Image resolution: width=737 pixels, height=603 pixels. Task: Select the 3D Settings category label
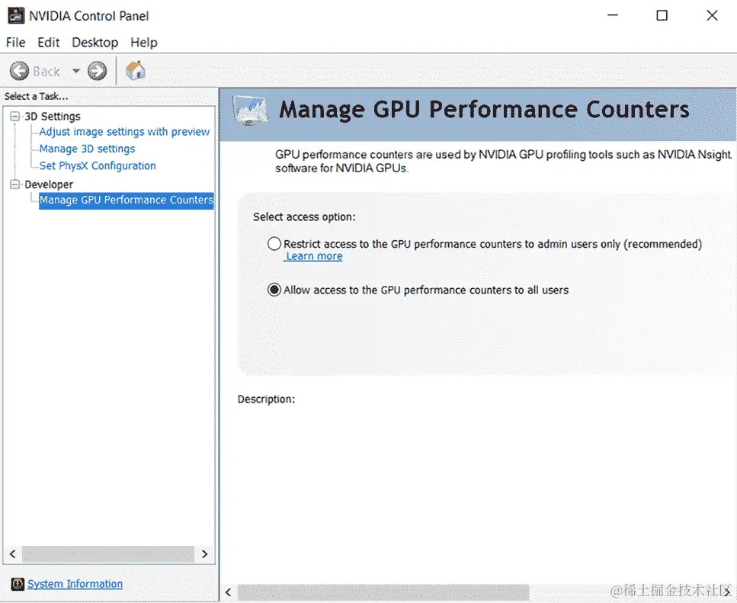(x=52, y=116)
